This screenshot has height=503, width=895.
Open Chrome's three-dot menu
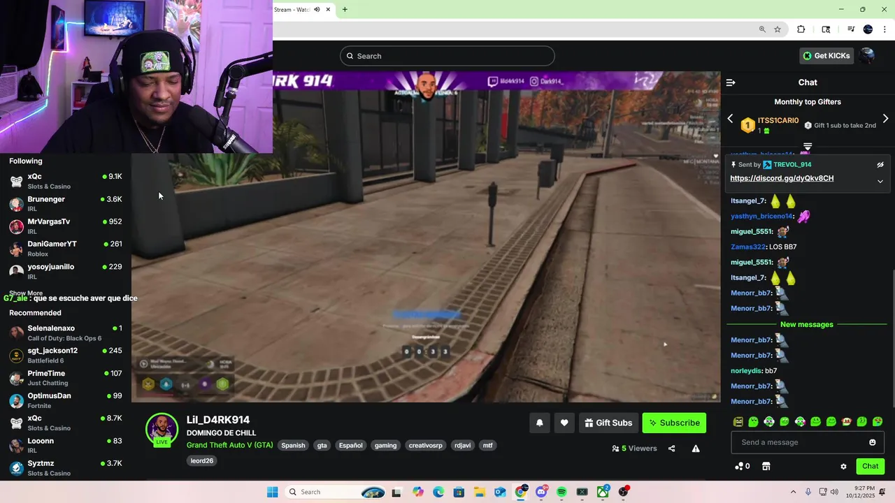coord(885,29)
